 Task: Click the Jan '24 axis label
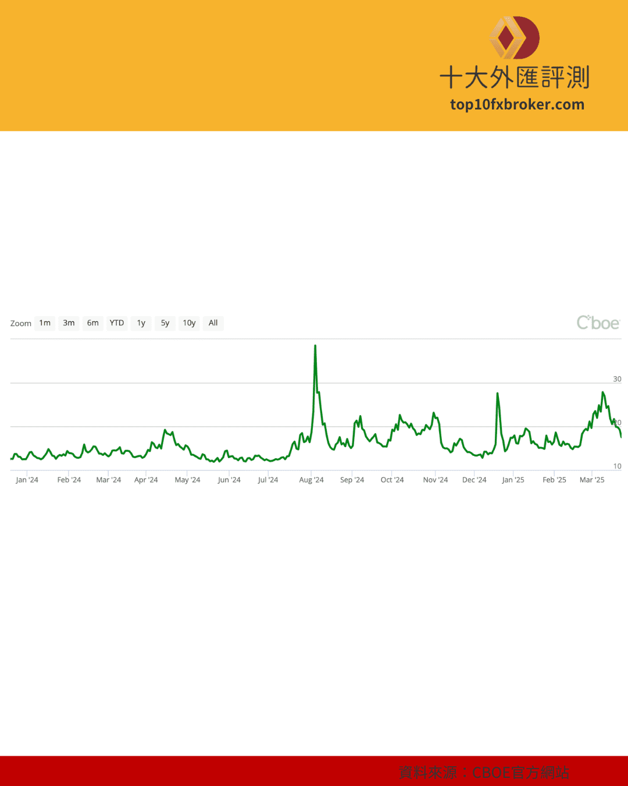pos(27,480)
